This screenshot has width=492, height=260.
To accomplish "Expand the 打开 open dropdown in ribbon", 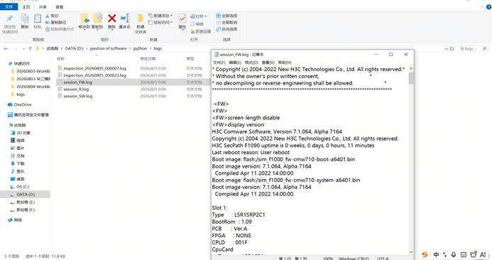I will pyautogui.click(x=199, y=16).
